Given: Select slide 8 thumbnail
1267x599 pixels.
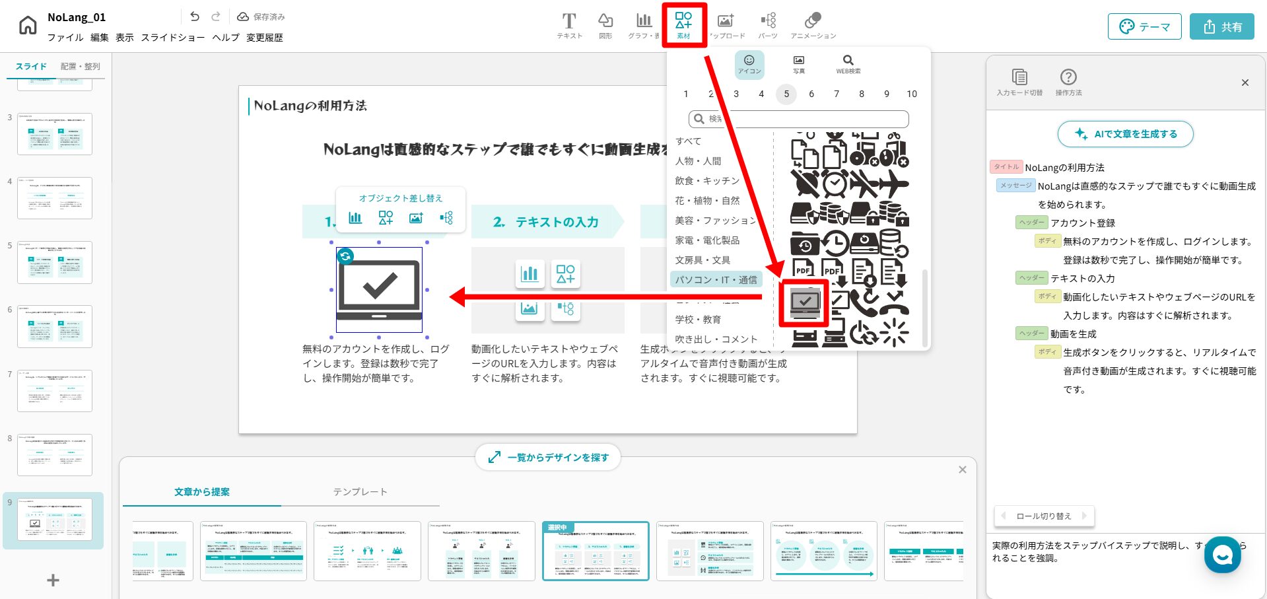Looking at the screenshot, I should (x=55, y=455).
